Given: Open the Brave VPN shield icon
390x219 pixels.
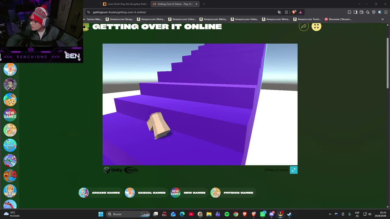Looking at the screenshot, I should pos(374,12).
